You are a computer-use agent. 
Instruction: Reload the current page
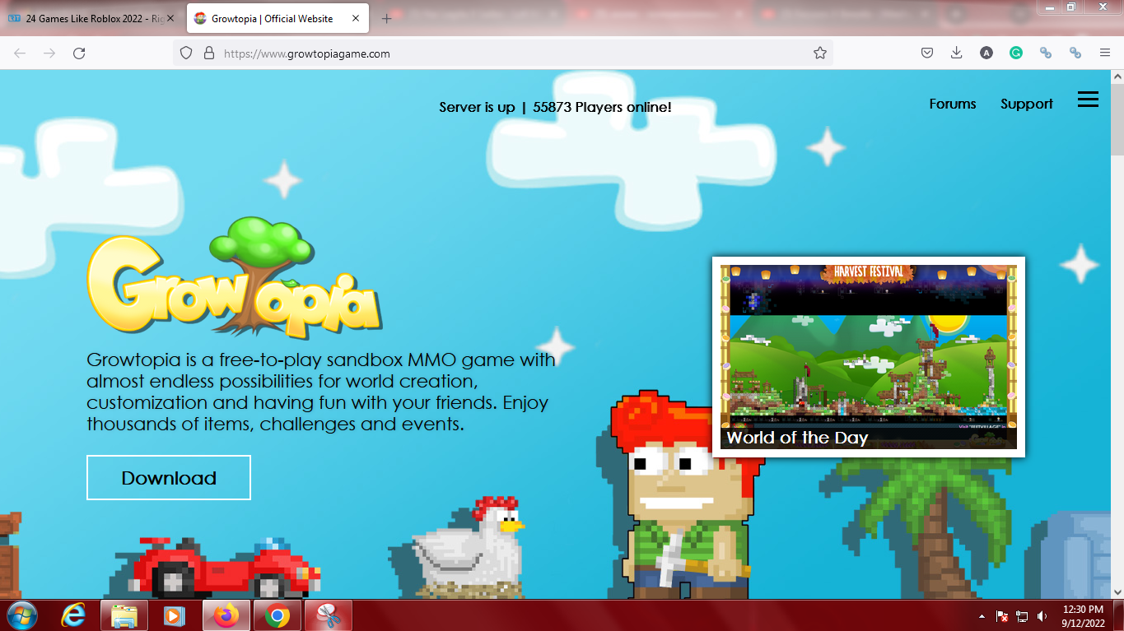[x=79, y=53]
